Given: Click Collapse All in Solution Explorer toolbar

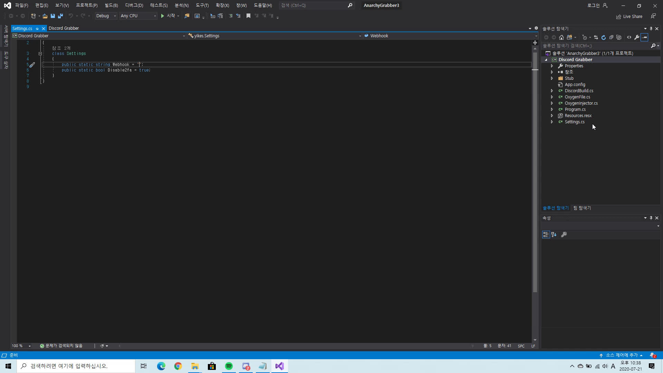Looking at the screenshot, I should tap(611, 37).
